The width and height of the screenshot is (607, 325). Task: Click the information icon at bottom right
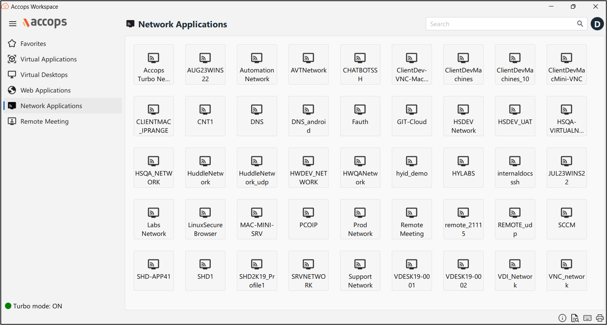click(x=562, y=318)
